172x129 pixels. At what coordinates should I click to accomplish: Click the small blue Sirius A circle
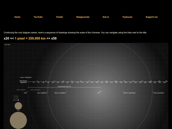(x=18, y=100)
